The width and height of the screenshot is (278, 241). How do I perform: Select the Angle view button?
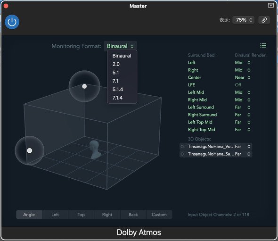tap(29, 215)
